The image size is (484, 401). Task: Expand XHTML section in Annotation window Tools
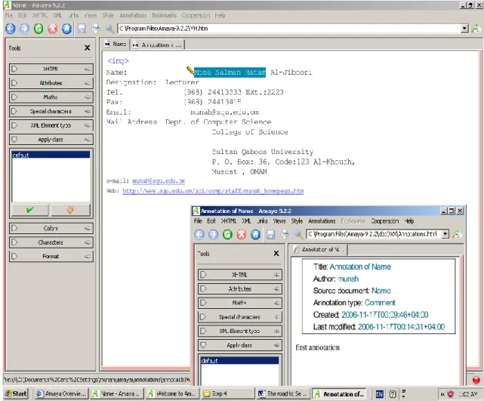point(240,275)
